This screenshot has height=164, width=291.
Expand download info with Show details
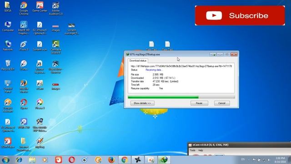(x=142, y=103)
